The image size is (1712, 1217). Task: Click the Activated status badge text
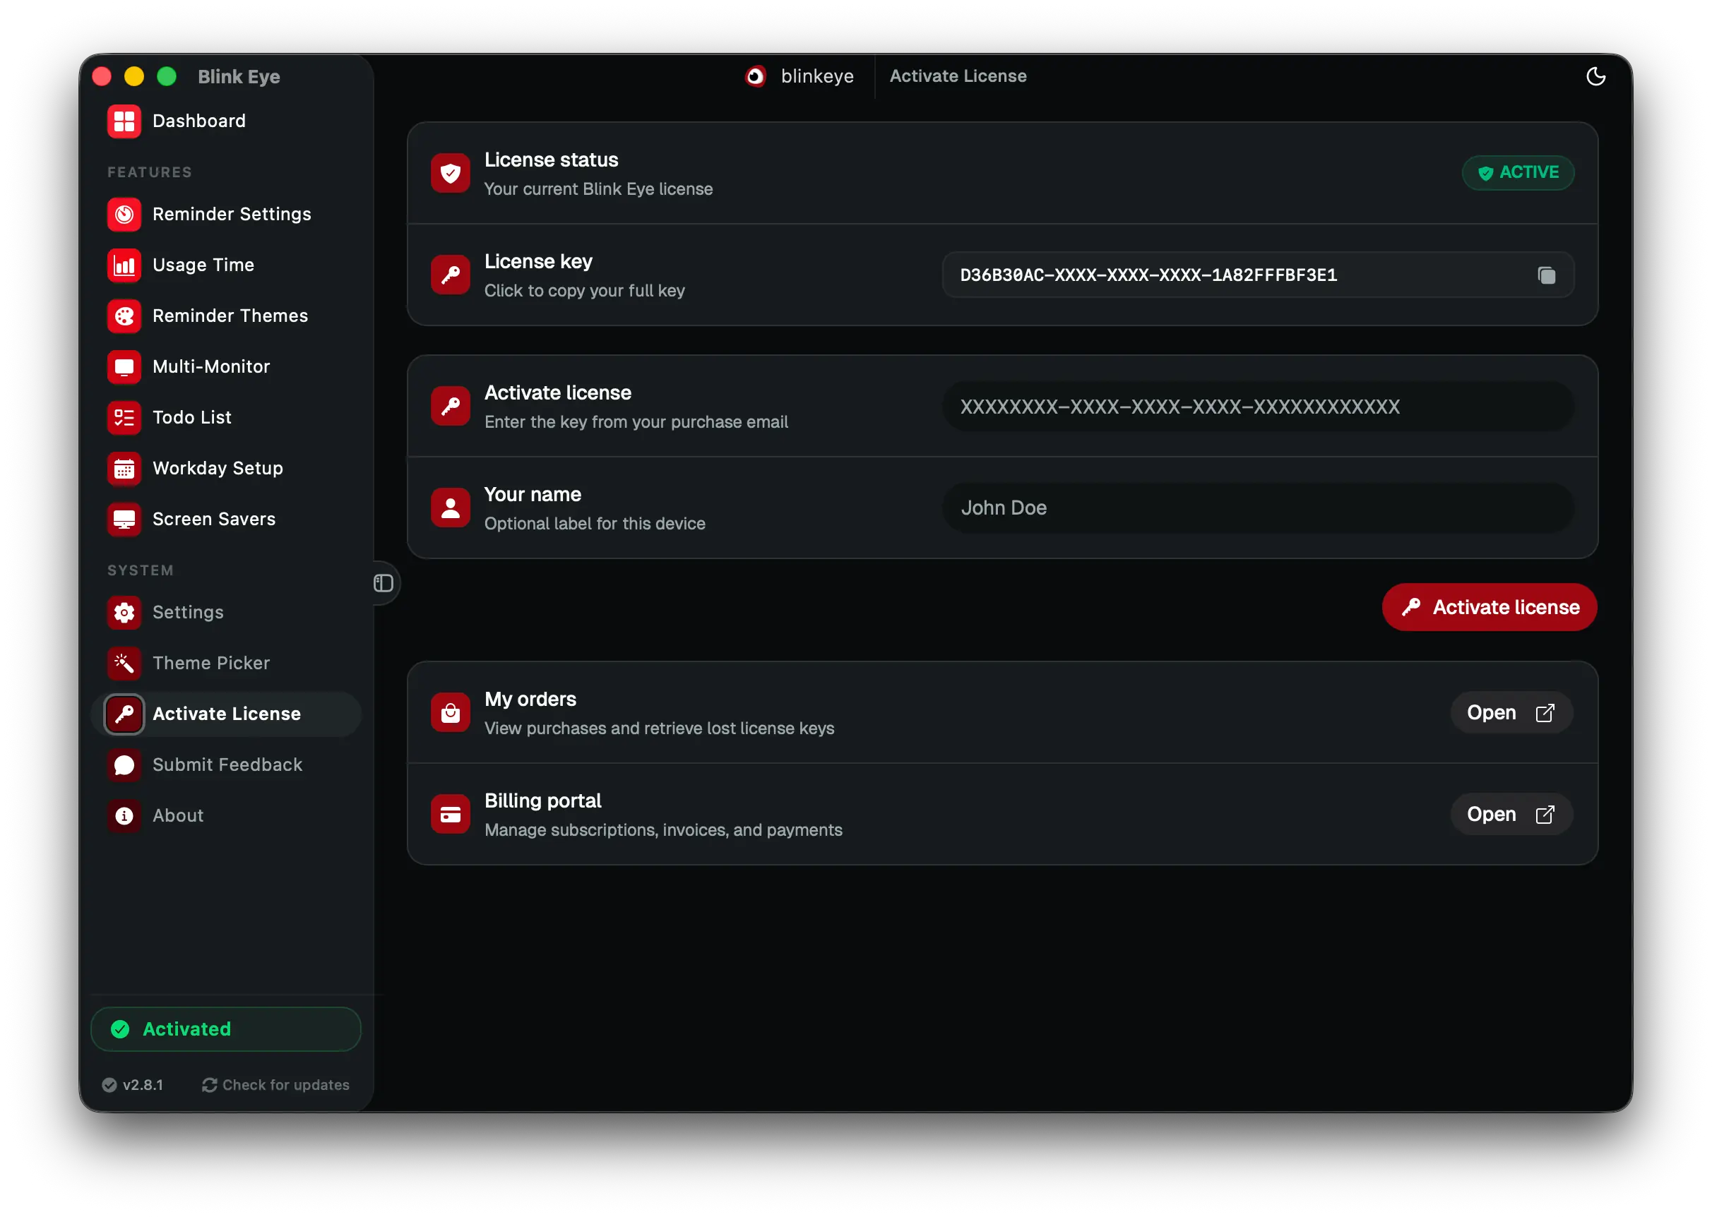(x=186, y=1031)
